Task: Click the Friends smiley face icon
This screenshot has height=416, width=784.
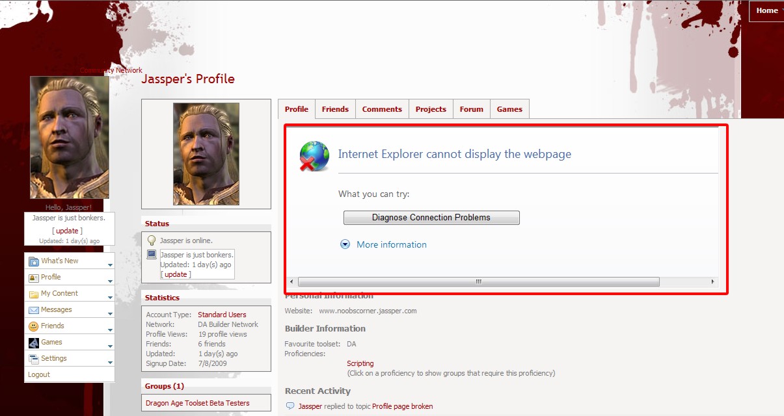Action: pos(34,326)
